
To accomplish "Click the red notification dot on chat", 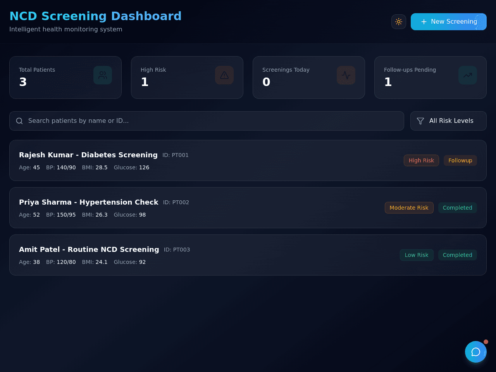I will tap(486, 342).
